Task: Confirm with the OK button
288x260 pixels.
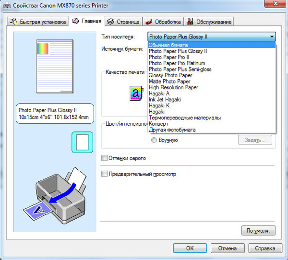Action: pos(190,248)
